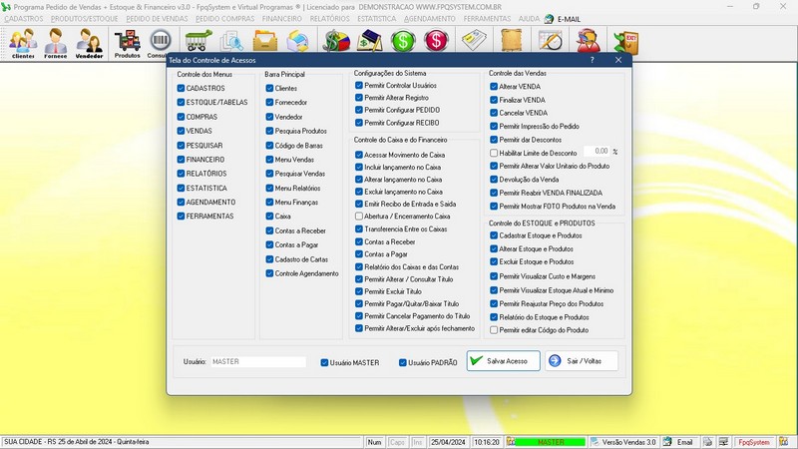Click the status bar printer icon
The height and width of the screenshot is (449, 798).
[708, 442]
